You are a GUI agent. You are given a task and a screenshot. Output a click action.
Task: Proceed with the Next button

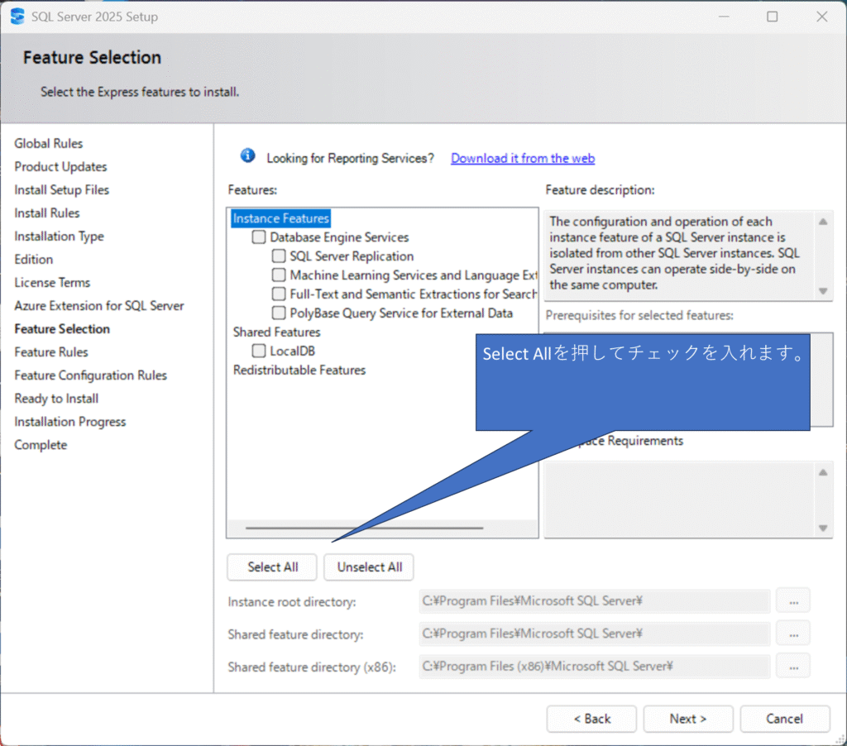pyautogui.click(x=688, y=719)
